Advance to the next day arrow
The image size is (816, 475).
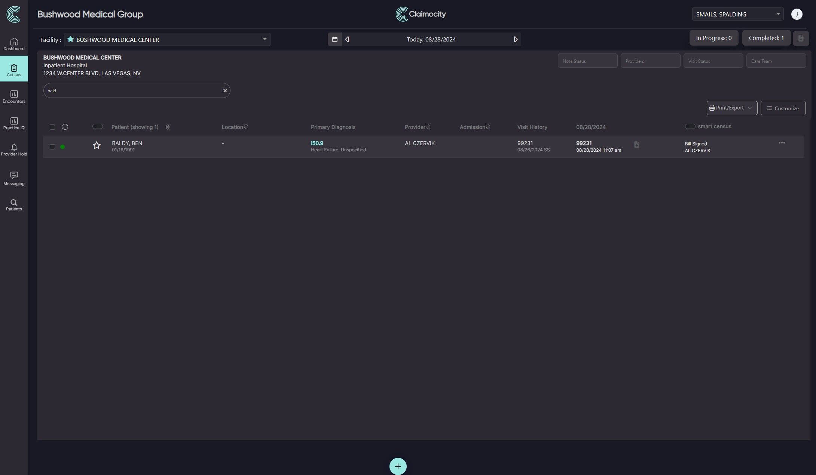(516, 39)
